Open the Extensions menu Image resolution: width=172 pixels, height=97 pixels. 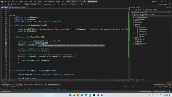point(51,2)
